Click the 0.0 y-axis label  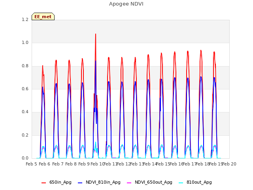tap(25, 158)
